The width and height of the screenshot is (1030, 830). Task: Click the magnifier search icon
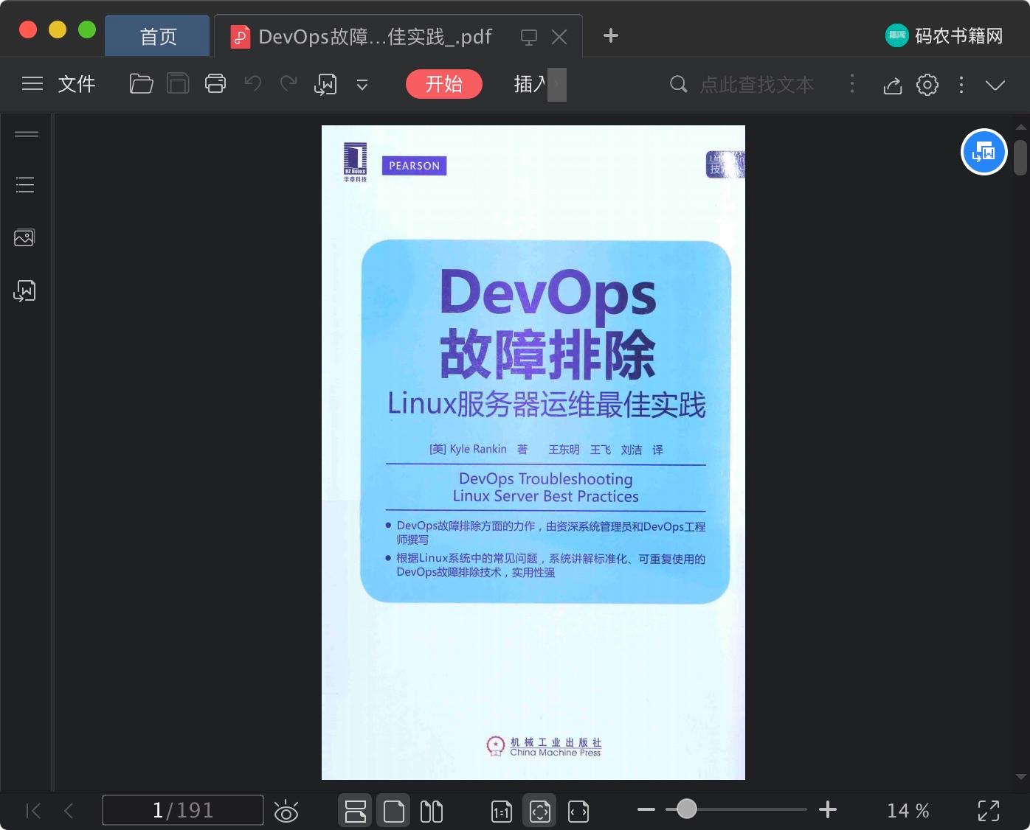678,84
